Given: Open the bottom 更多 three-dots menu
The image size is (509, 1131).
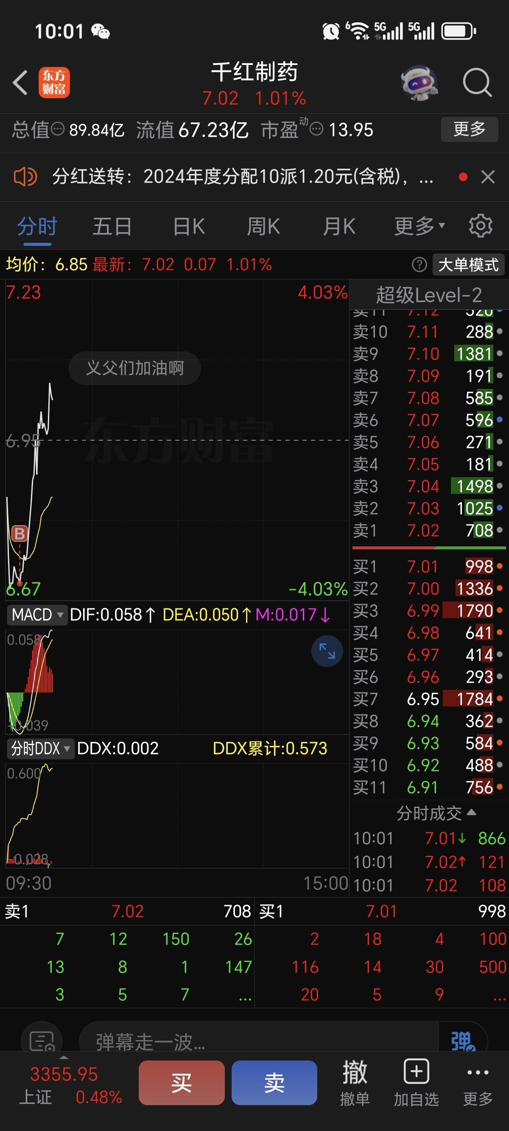Looking at the screenshot, I should [478, 1082].
